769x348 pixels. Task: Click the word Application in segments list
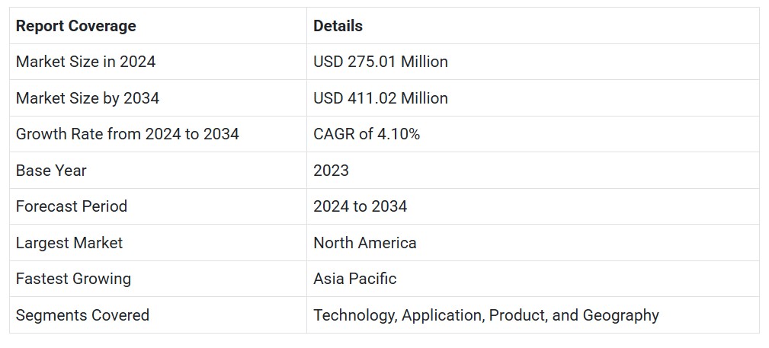click(441, 315)
